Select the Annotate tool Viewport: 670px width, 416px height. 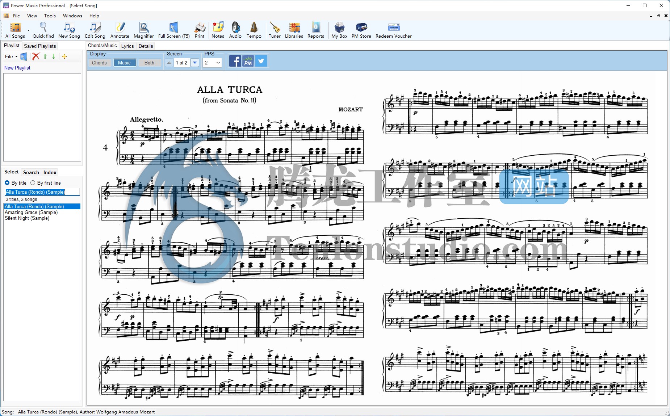[x=120, y=30]
